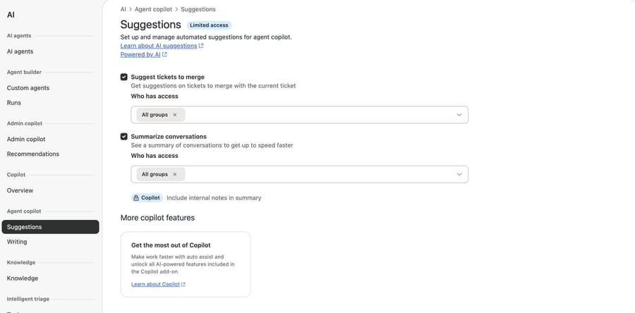Image resolution: width=635 pixels, height=313 pixels.
Task: Click Suggestions page heading
Action: [x=151, y=25]
